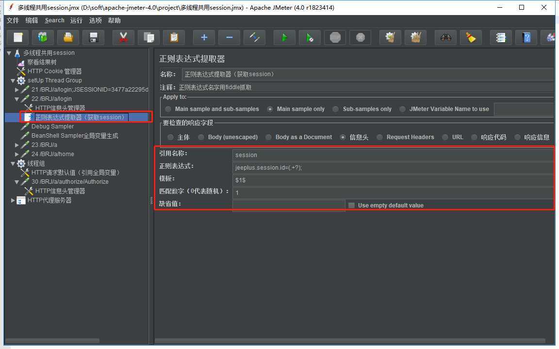Select 察看结果树 listener in tree
The width and height of the screenshot is (559, 349).
[42, 62]
